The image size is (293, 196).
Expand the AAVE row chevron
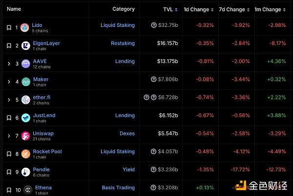point(9,64)
